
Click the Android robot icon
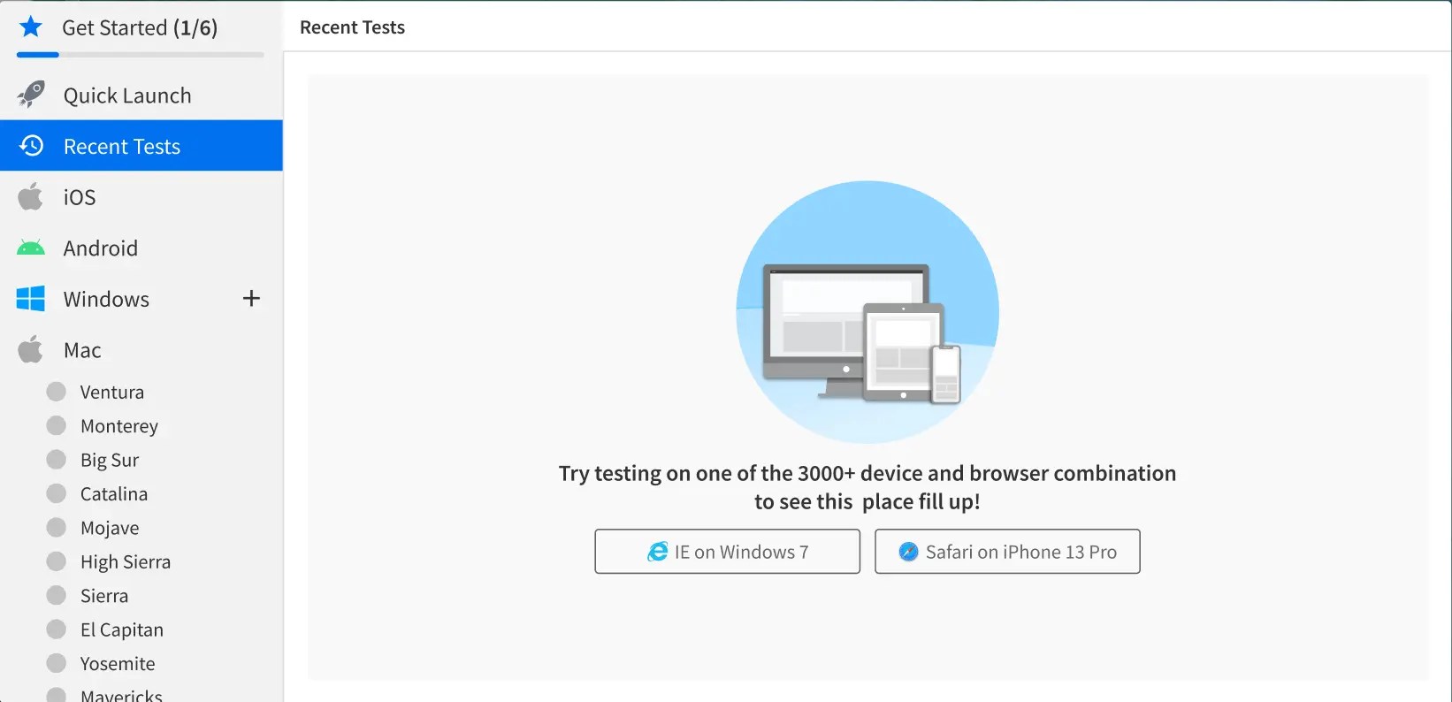[x=31, y=248]
